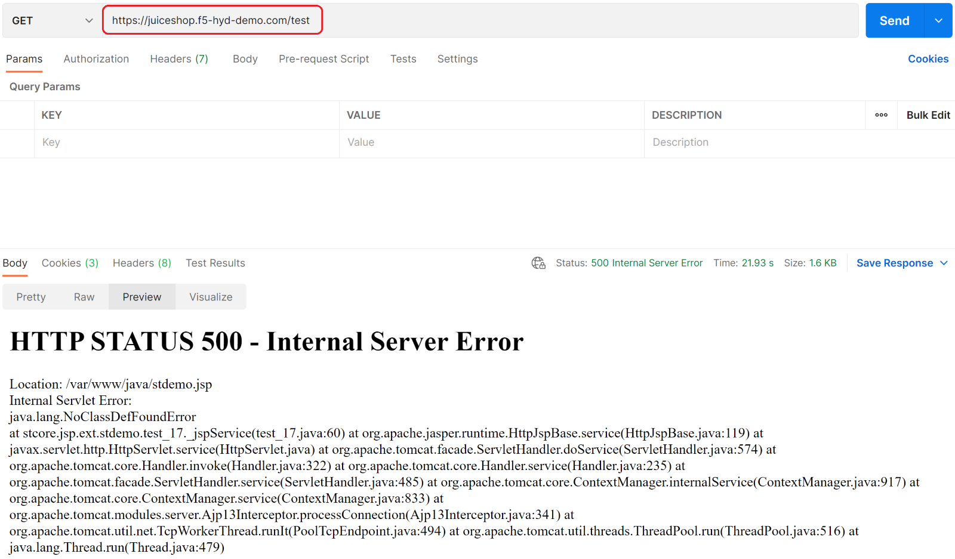Open the GET method dropdown
955x559 pixels.
[52, 21]
